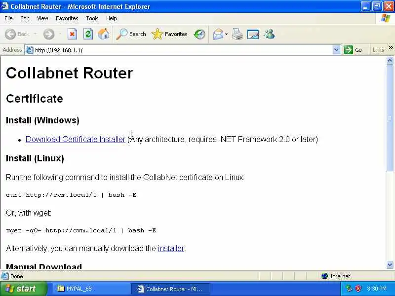395x296 pixels.
Task: Open the Search pane magnifier button
Action: point(131,34)
